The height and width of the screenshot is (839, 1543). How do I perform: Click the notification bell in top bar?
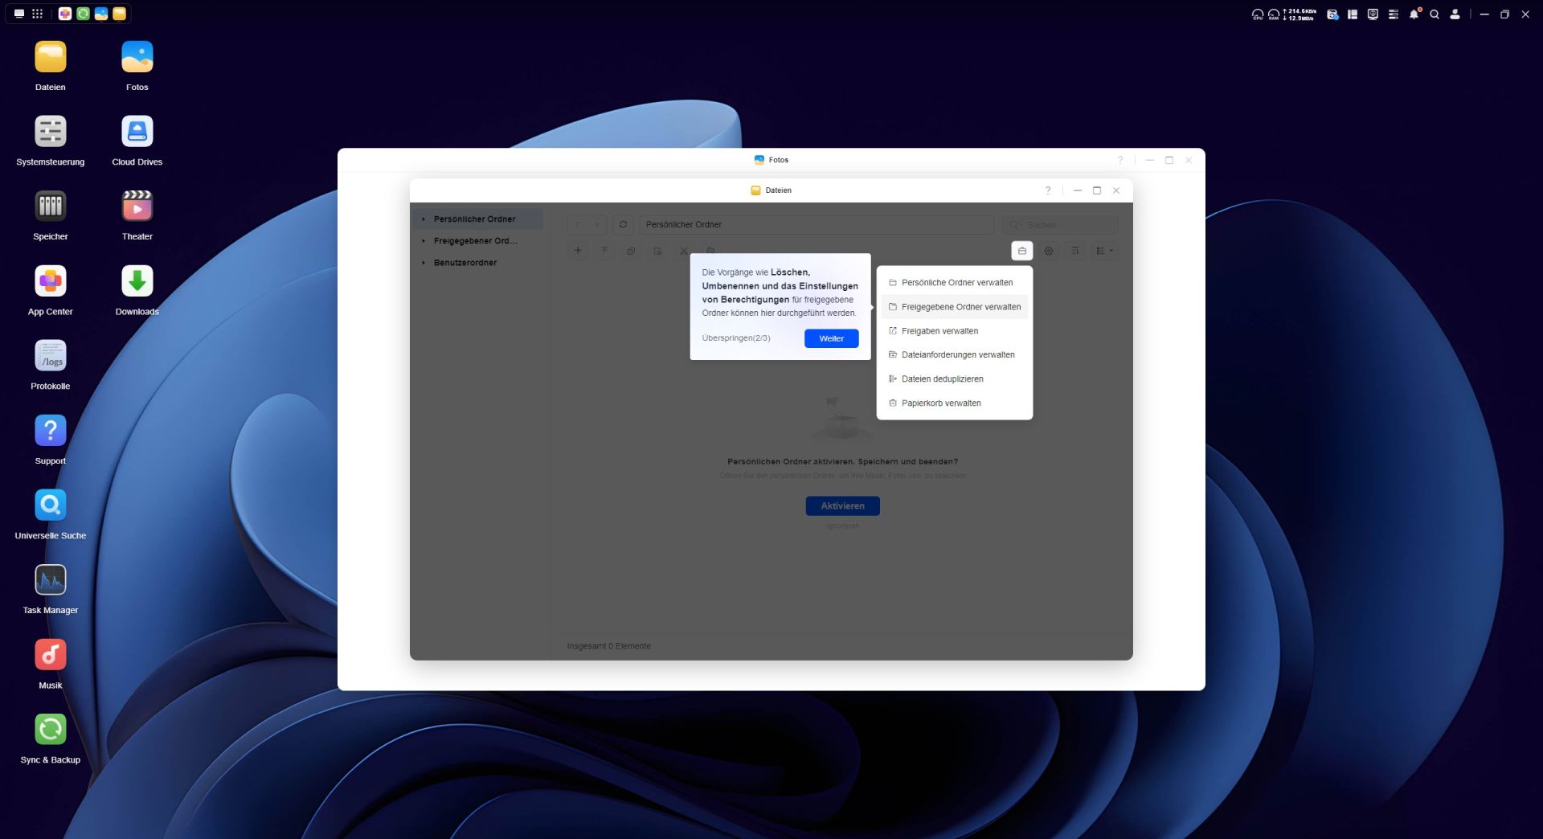point(1414,14)
